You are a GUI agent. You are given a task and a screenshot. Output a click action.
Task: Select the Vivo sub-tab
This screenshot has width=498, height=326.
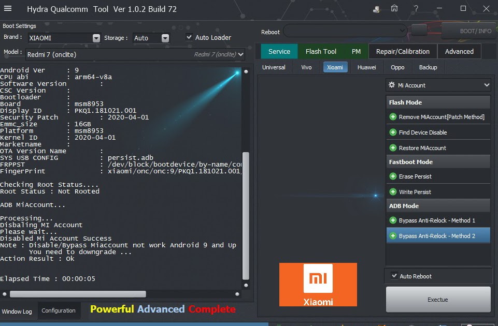306,67
